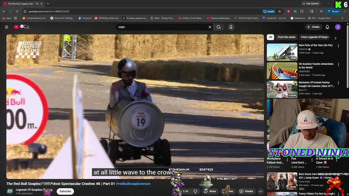This screenshot has height=196, width=349.
Task: Click the #redbullsoapboxrace hashtag link
Action: click(x=133, y=184)
